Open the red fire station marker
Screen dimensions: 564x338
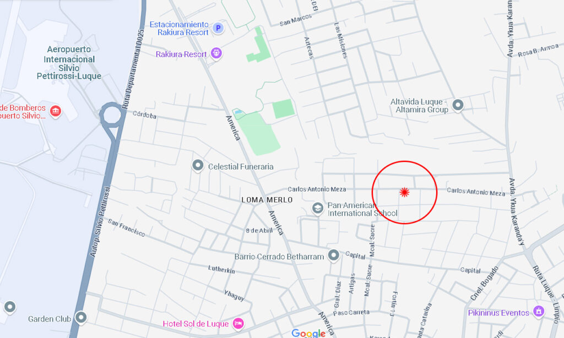coord(55,111)
